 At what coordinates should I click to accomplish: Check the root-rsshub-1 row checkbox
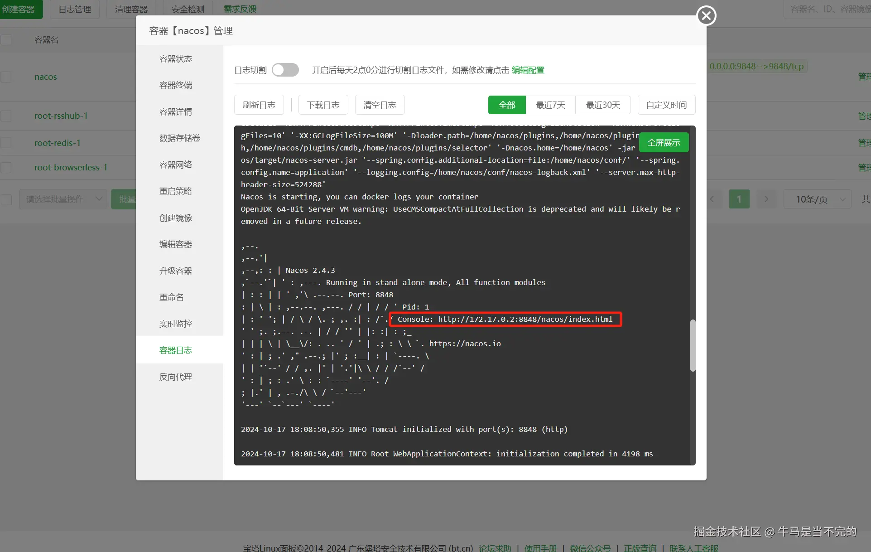6,116
